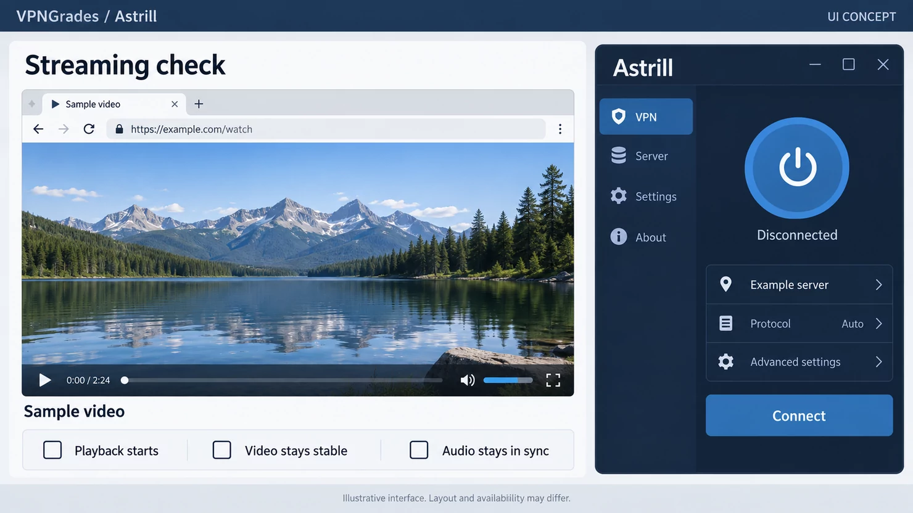
Task: Close the Sample video tab
Action: tap(175, 104)
